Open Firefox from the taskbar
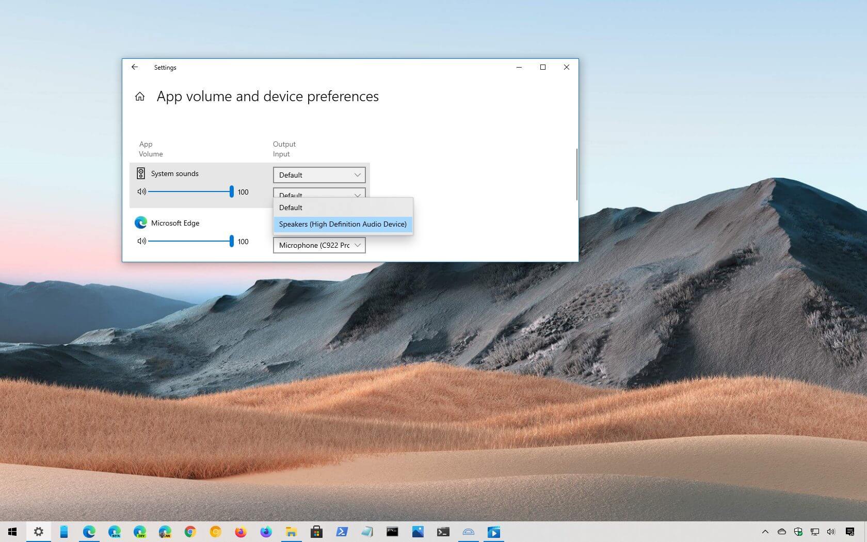The height and width of the screenshot is (542, 867). point(240,532)
